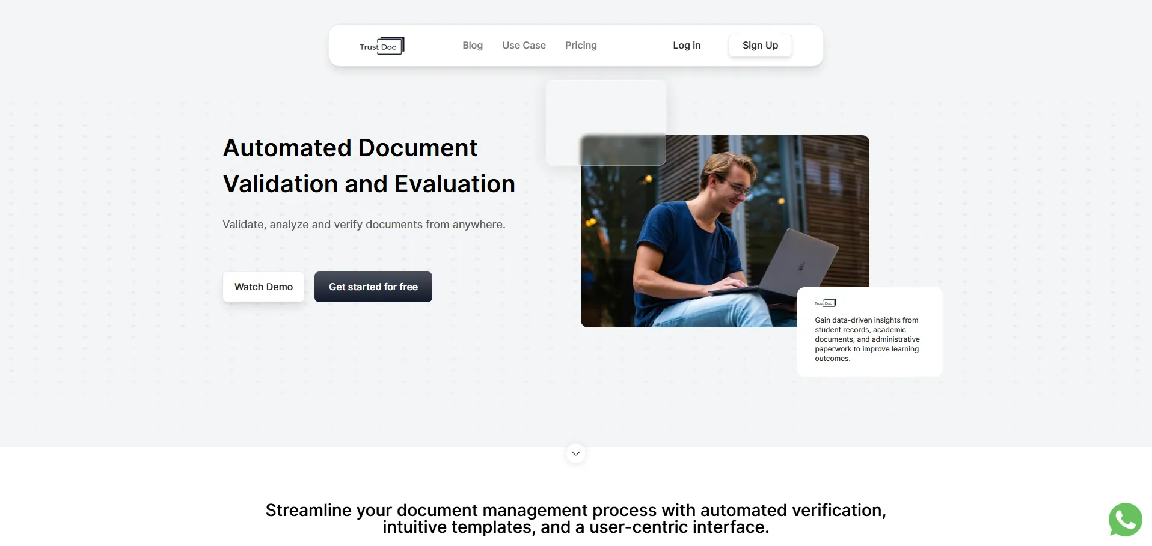
Task: Click the Trust Doc logo in navbar
Action: click(382, 46)
